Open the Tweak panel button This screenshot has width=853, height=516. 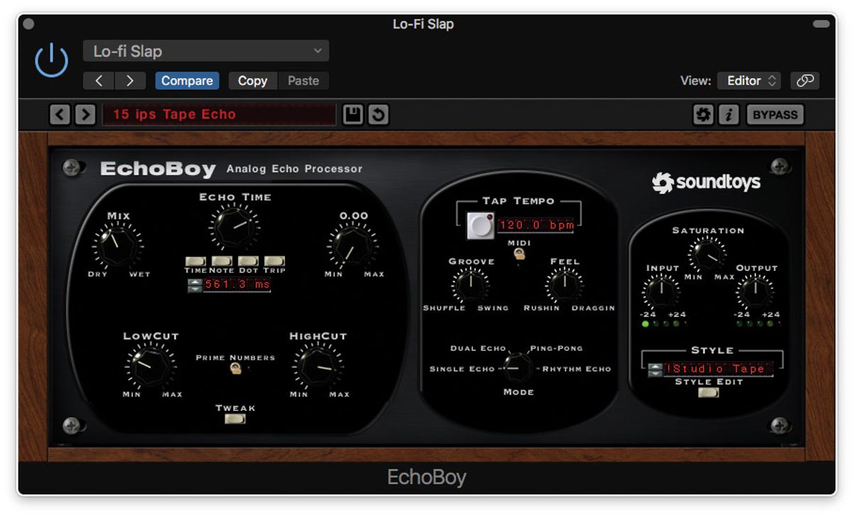tap(235, 419)
